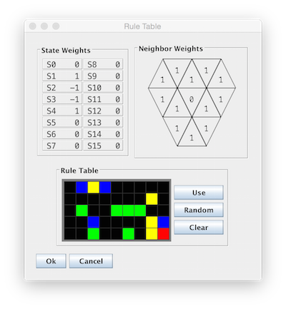Select the red cell in rule table
This screenshot has width=286, height=309.
click(163, 233)
